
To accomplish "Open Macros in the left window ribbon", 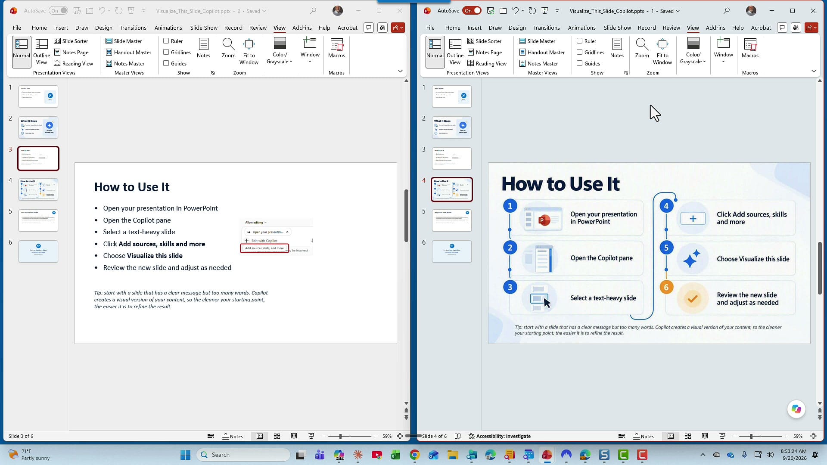I will pyautogui.click(x=336, y=48).
